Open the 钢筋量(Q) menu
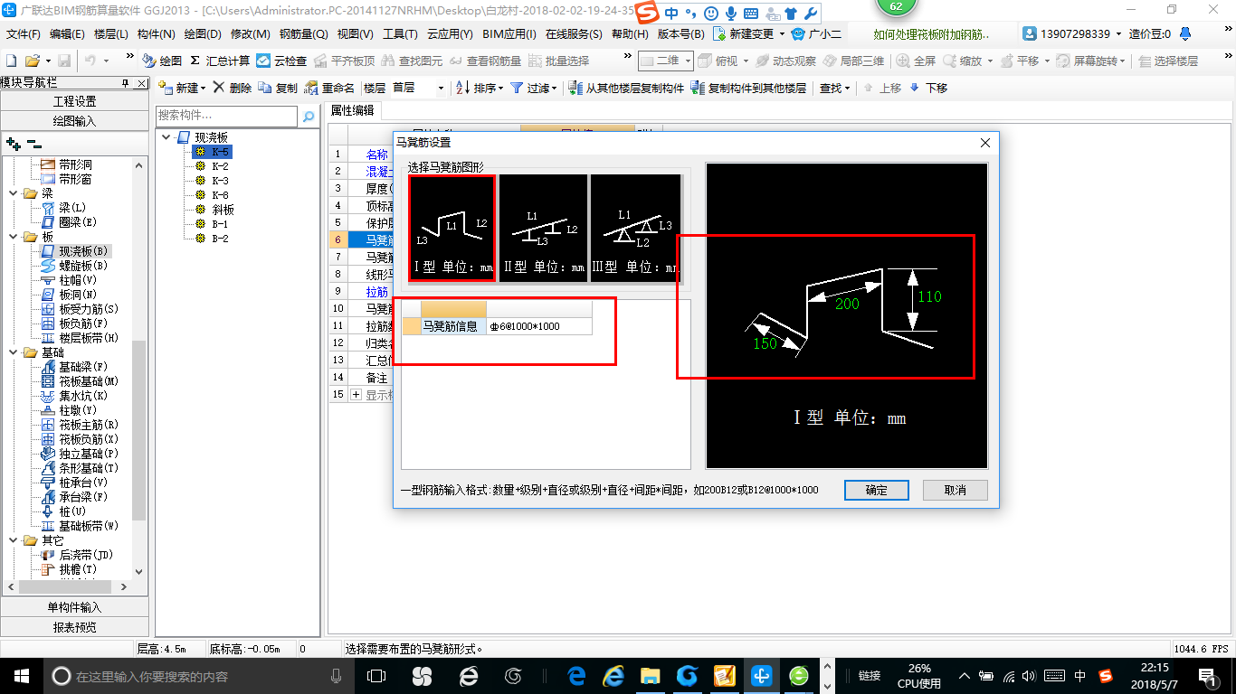The width and height of the screenshot is (1236, 694). 303,34
